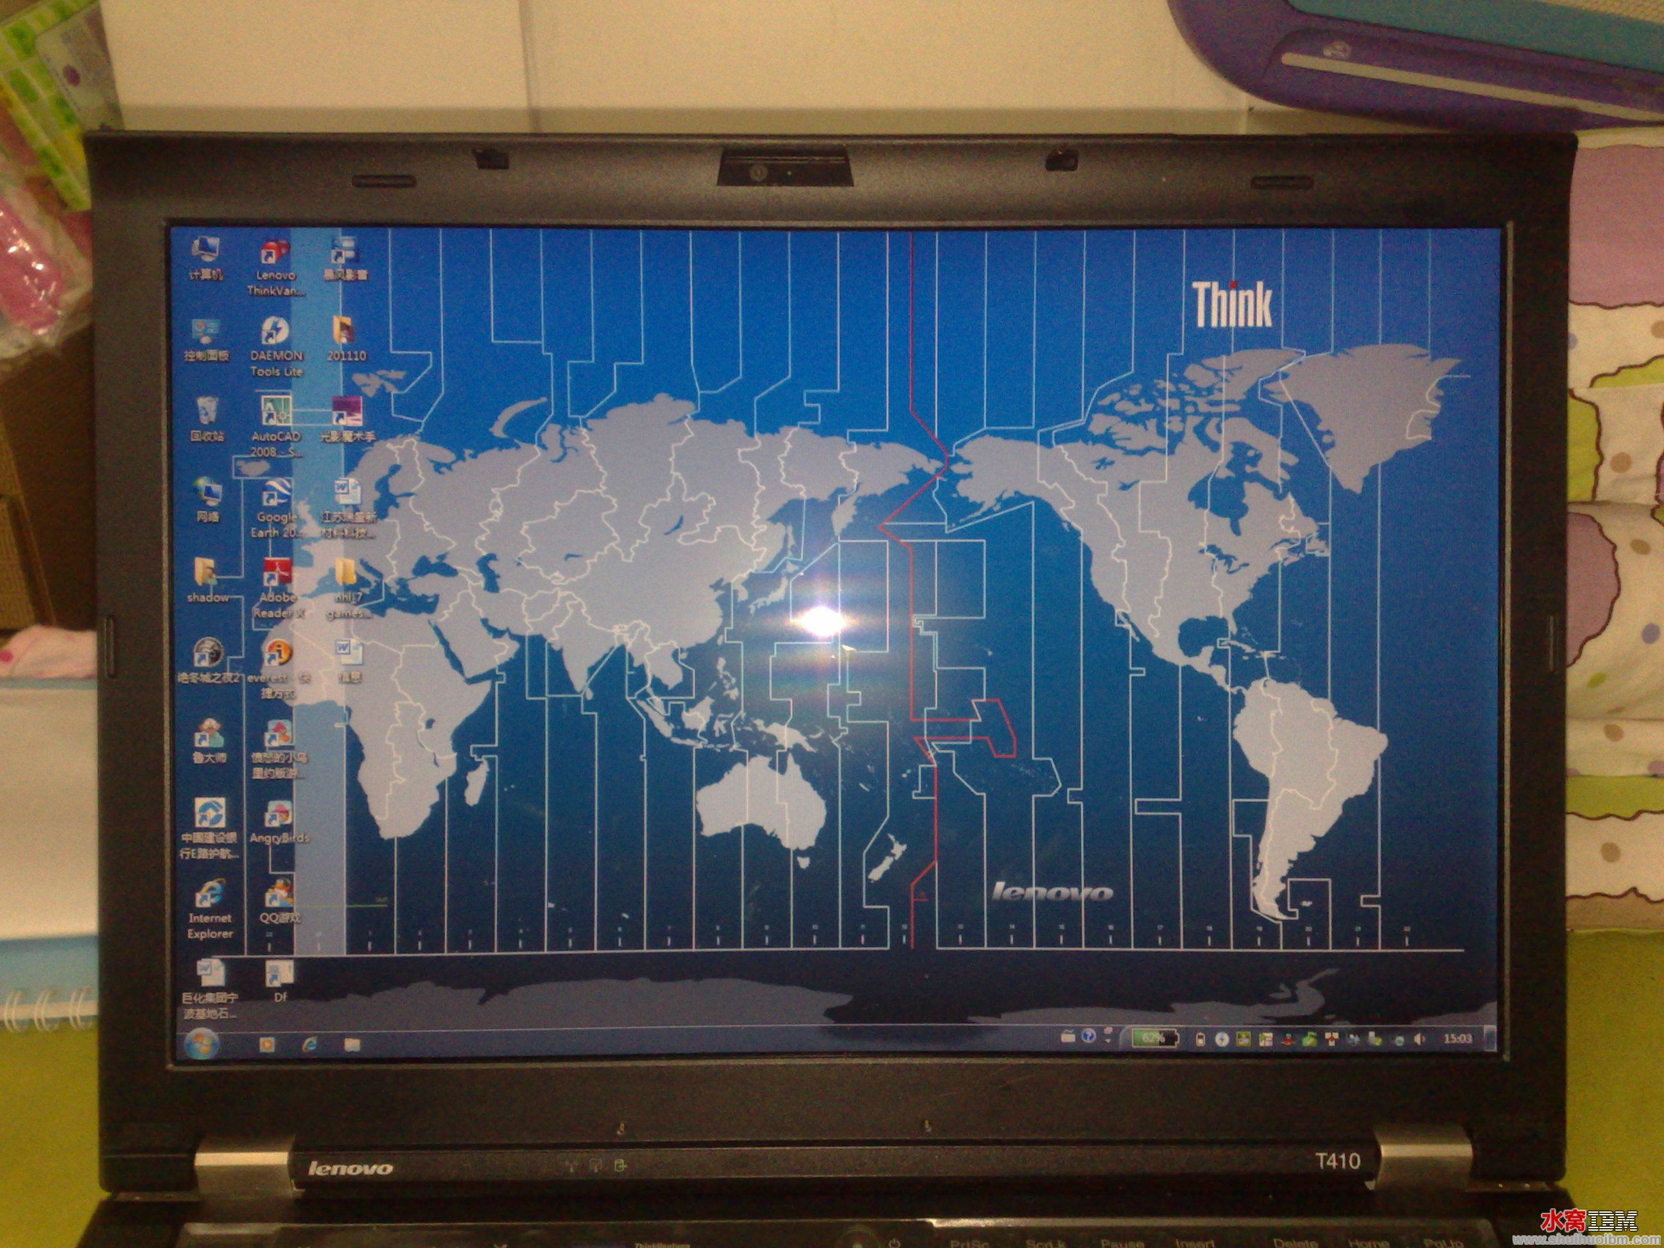Viewport: 1664px width, 1248px height.
Task: Open Windows Media Player from the taskbar
Action: (x=266, y=1044)
